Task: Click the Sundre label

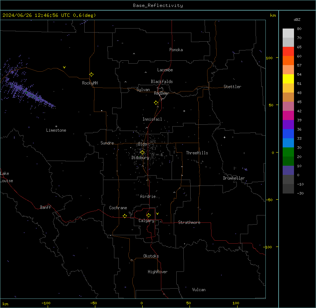Action: pyautogui.click(x=107, y=143)
